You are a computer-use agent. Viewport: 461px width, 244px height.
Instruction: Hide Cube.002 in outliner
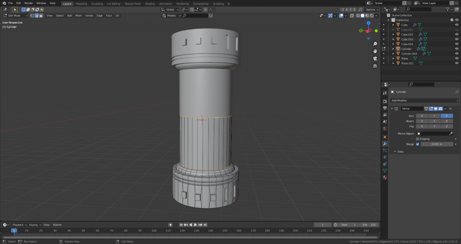coord(456,34)
